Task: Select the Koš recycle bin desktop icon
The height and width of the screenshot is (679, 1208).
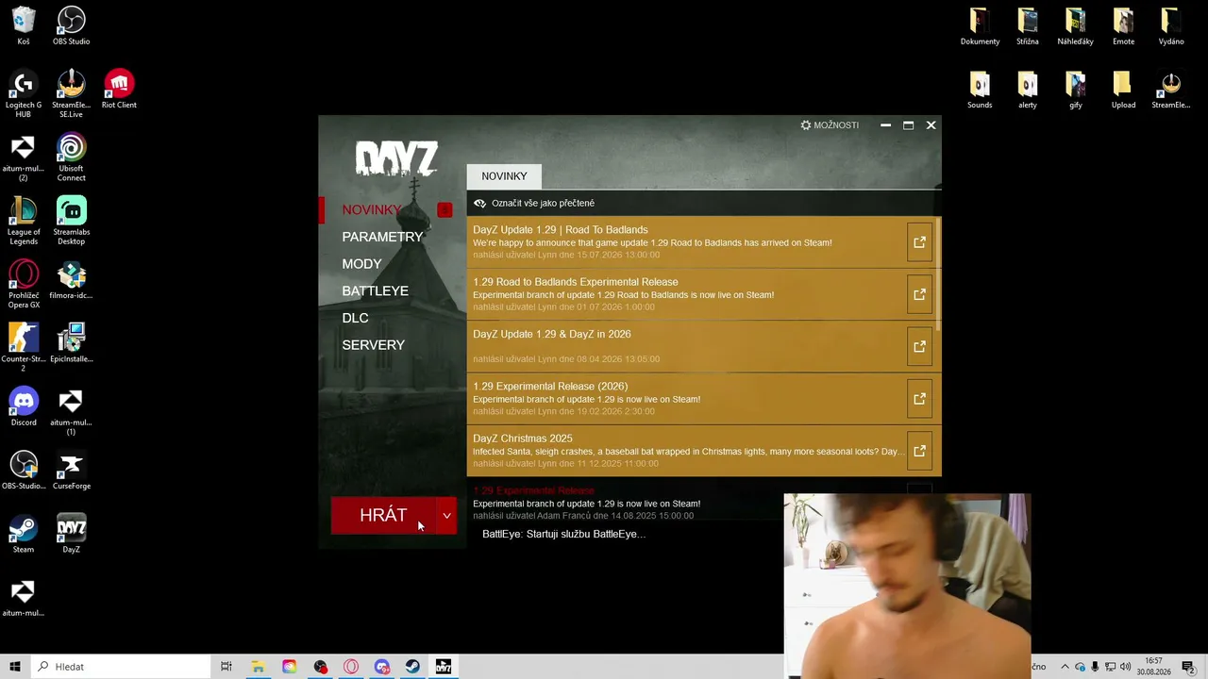Action: tap(24, 26)
